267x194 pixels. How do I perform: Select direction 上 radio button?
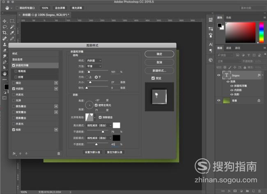tap(87, 77)
